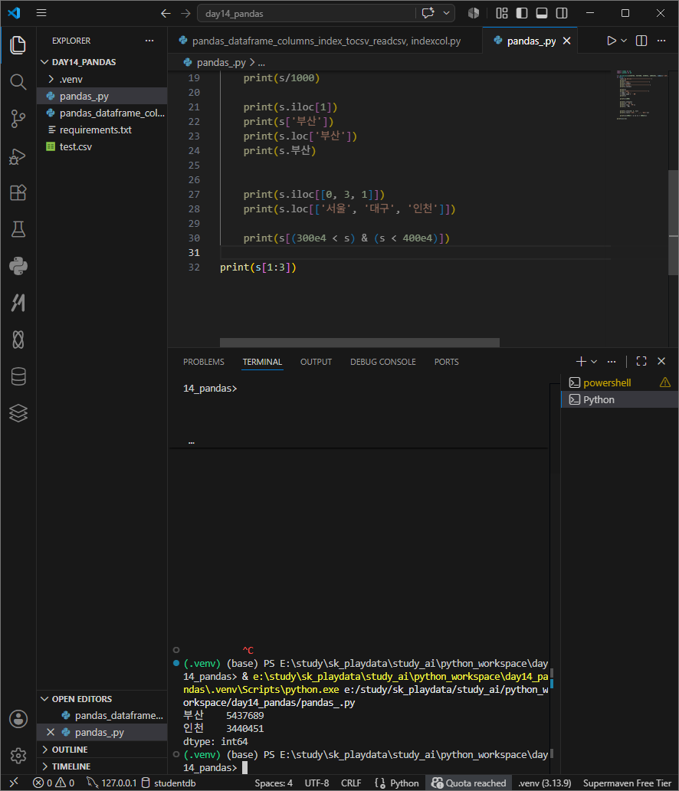Toggle the Primary Side Bar visibility
Viewport: 679px width, 791px height.
522,13
